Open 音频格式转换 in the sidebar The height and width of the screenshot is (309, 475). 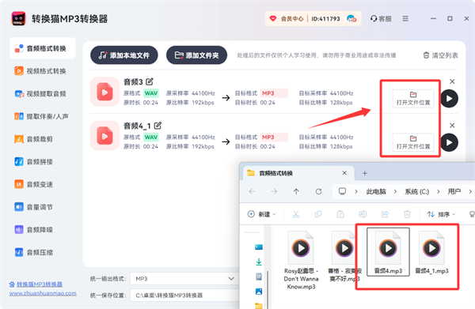[x=43, y=48]
